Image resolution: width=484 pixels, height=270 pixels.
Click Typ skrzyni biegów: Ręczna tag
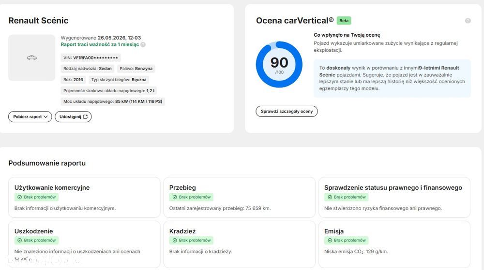click(x=119, y=80)
